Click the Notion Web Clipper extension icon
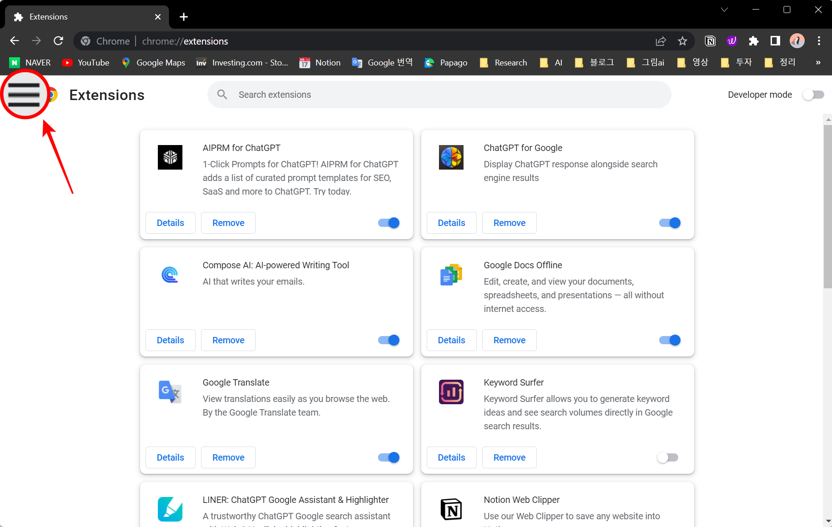The image size is (832, 527). click(x=451, y=509)
